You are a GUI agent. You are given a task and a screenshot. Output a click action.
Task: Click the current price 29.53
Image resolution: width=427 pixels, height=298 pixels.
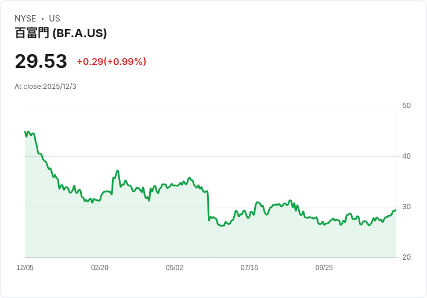[x=41, y=61]
